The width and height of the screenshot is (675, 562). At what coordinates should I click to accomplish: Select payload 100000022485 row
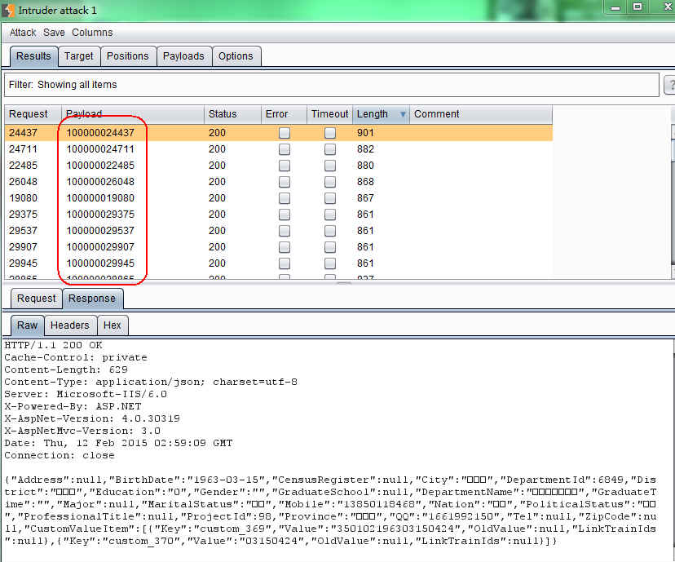pos(279,166)
